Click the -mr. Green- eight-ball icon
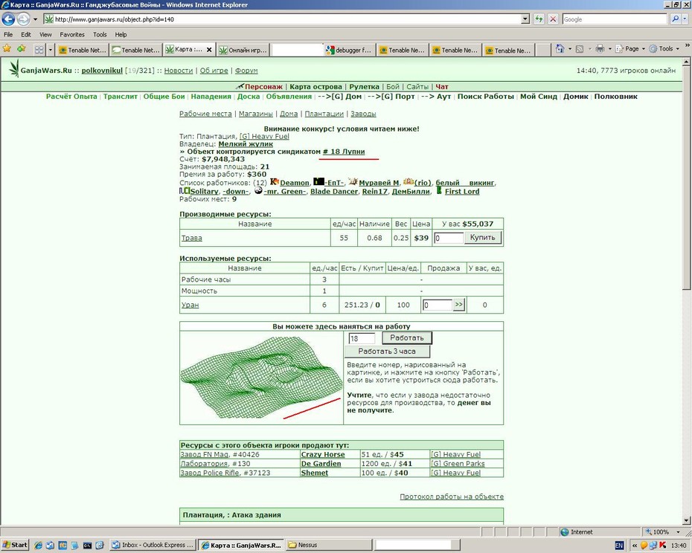Image resolution: width=692 pixels, height=553 pixels. pyautogui.click(x=259, y=190)
